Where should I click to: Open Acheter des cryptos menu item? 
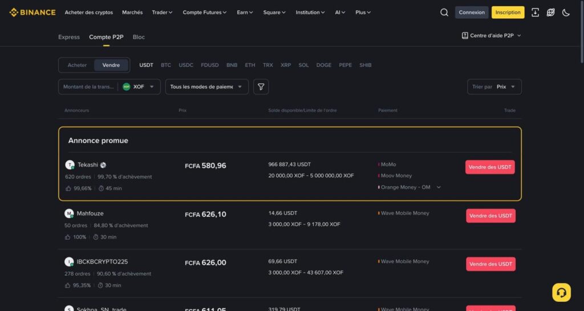point(88,13)
